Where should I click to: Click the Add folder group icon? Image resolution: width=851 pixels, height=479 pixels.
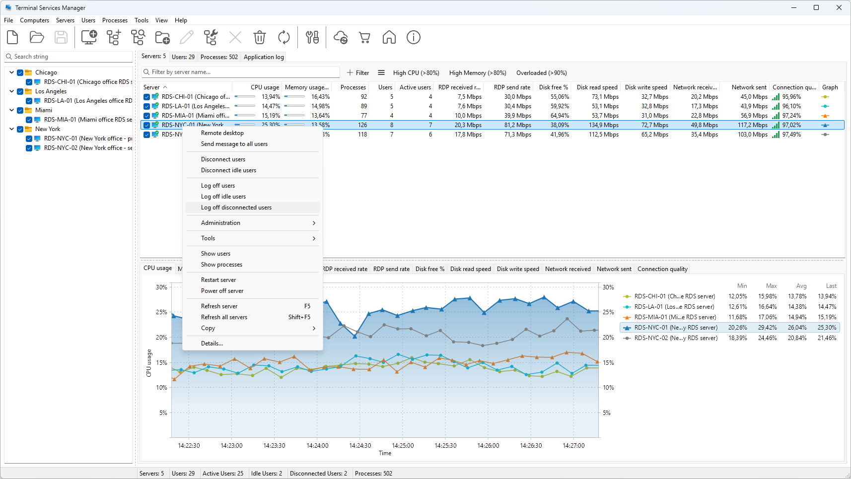162,37
